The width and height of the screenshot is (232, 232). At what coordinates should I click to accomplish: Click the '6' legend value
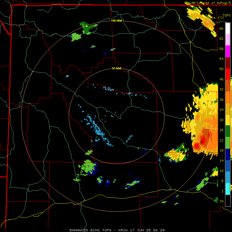click(x=222, y=181)
